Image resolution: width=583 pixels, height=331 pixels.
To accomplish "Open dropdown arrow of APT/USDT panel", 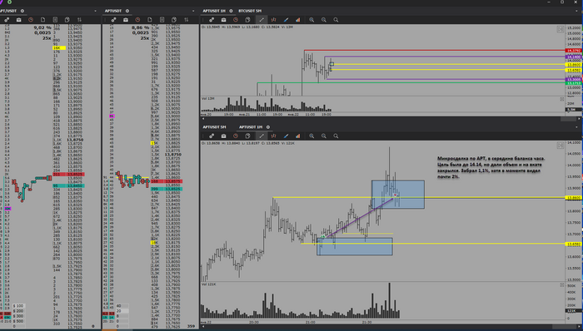I will tap(96, 11).
